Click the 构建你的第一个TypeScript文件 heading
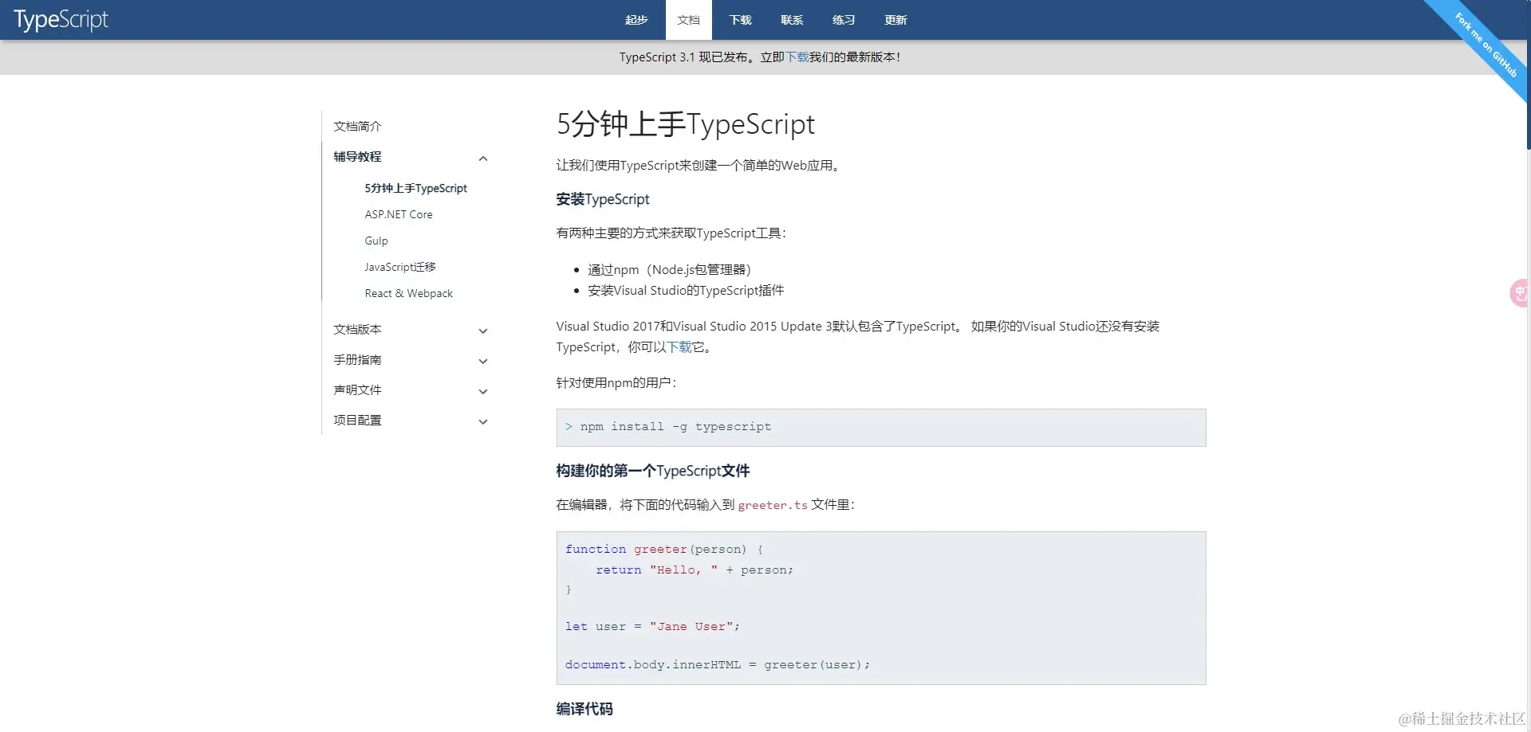The height and width of the screenshot is (732, 1531). 653,471
